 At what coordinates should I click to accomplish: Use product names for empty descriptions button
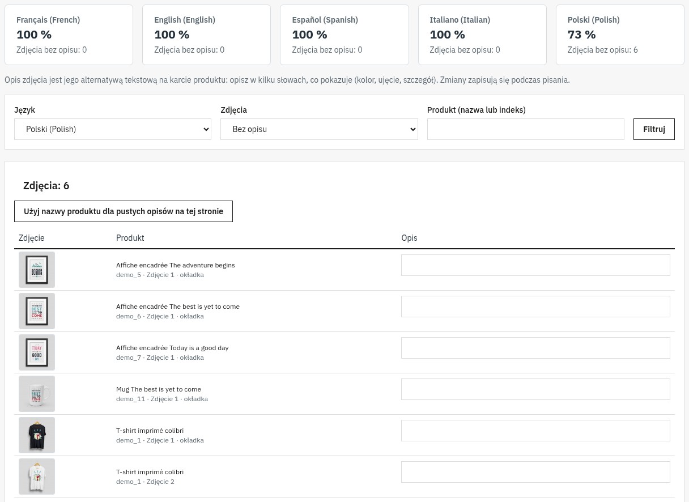click(x=124, y=211)
